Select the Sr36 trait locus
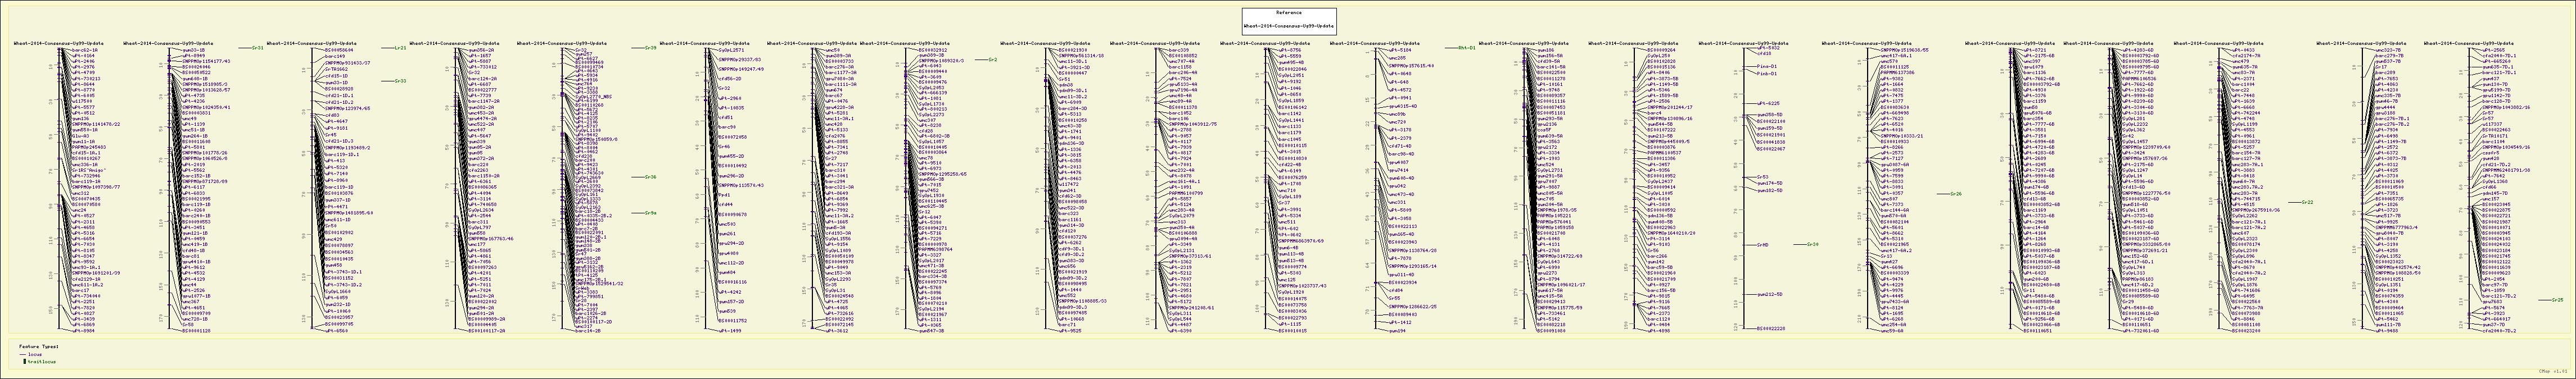Viewport: 2576px width, 379px height. 650,177
